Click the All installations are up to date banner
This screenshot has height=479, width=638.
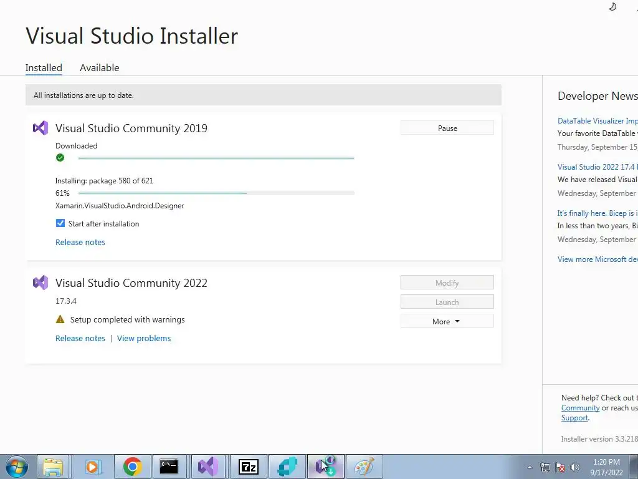coord(264,95)
